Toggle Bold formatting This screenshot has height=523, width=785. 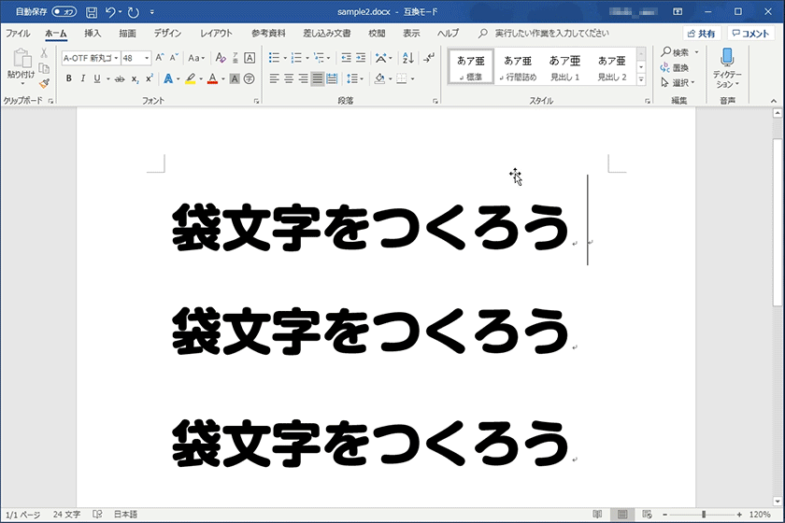(69, 78)
